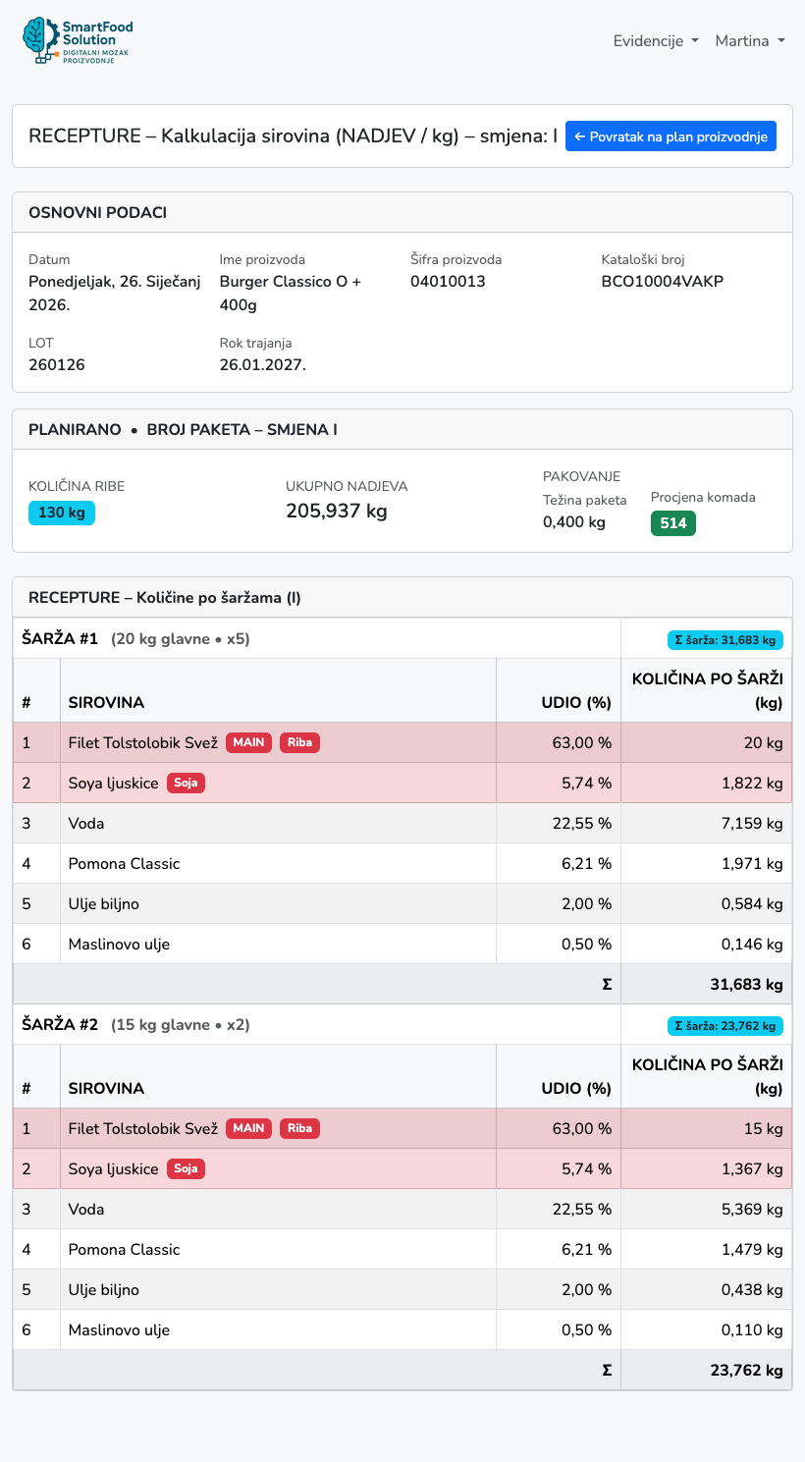The image size is (805, 1462).
Task: Click Soja badge in Šarža #2
Action: [x=186, y=1168]
